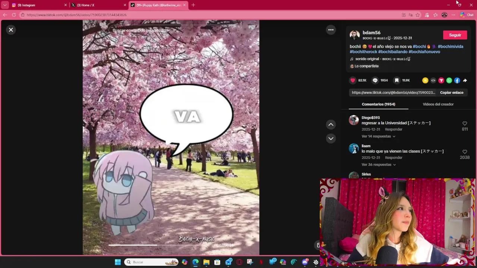Open bdam56 username link

pyautogui.click(x=371, y=33)
